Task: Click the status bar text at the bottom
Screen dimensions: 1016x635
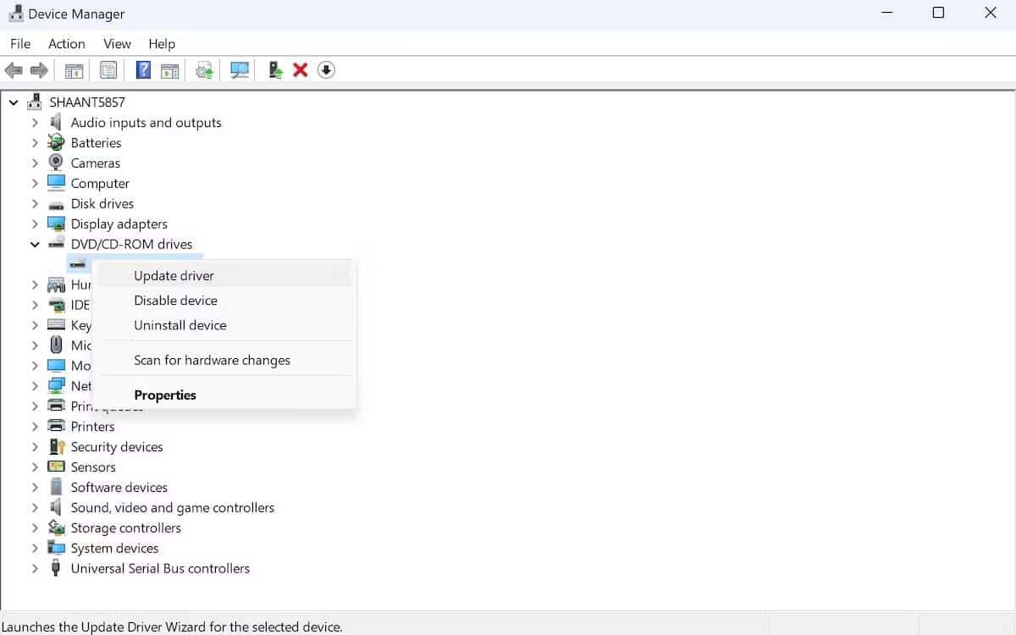Action: [172, 626]
